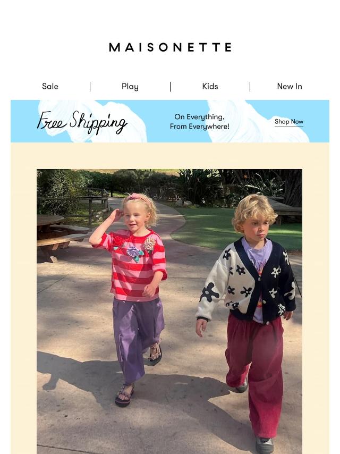
Task: Click the girl's pink striped tee
Action: 135,265
